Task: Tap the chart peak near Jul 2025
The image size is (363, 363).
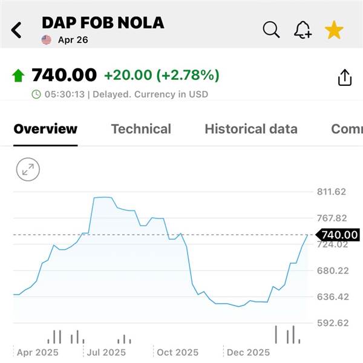Action: (x=103, y=197)
